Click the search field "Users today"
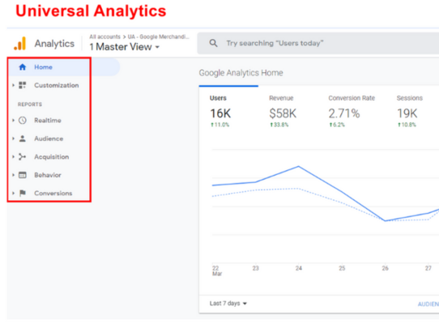Viewport: 439px width, 324px height. [x=318, y=43]
